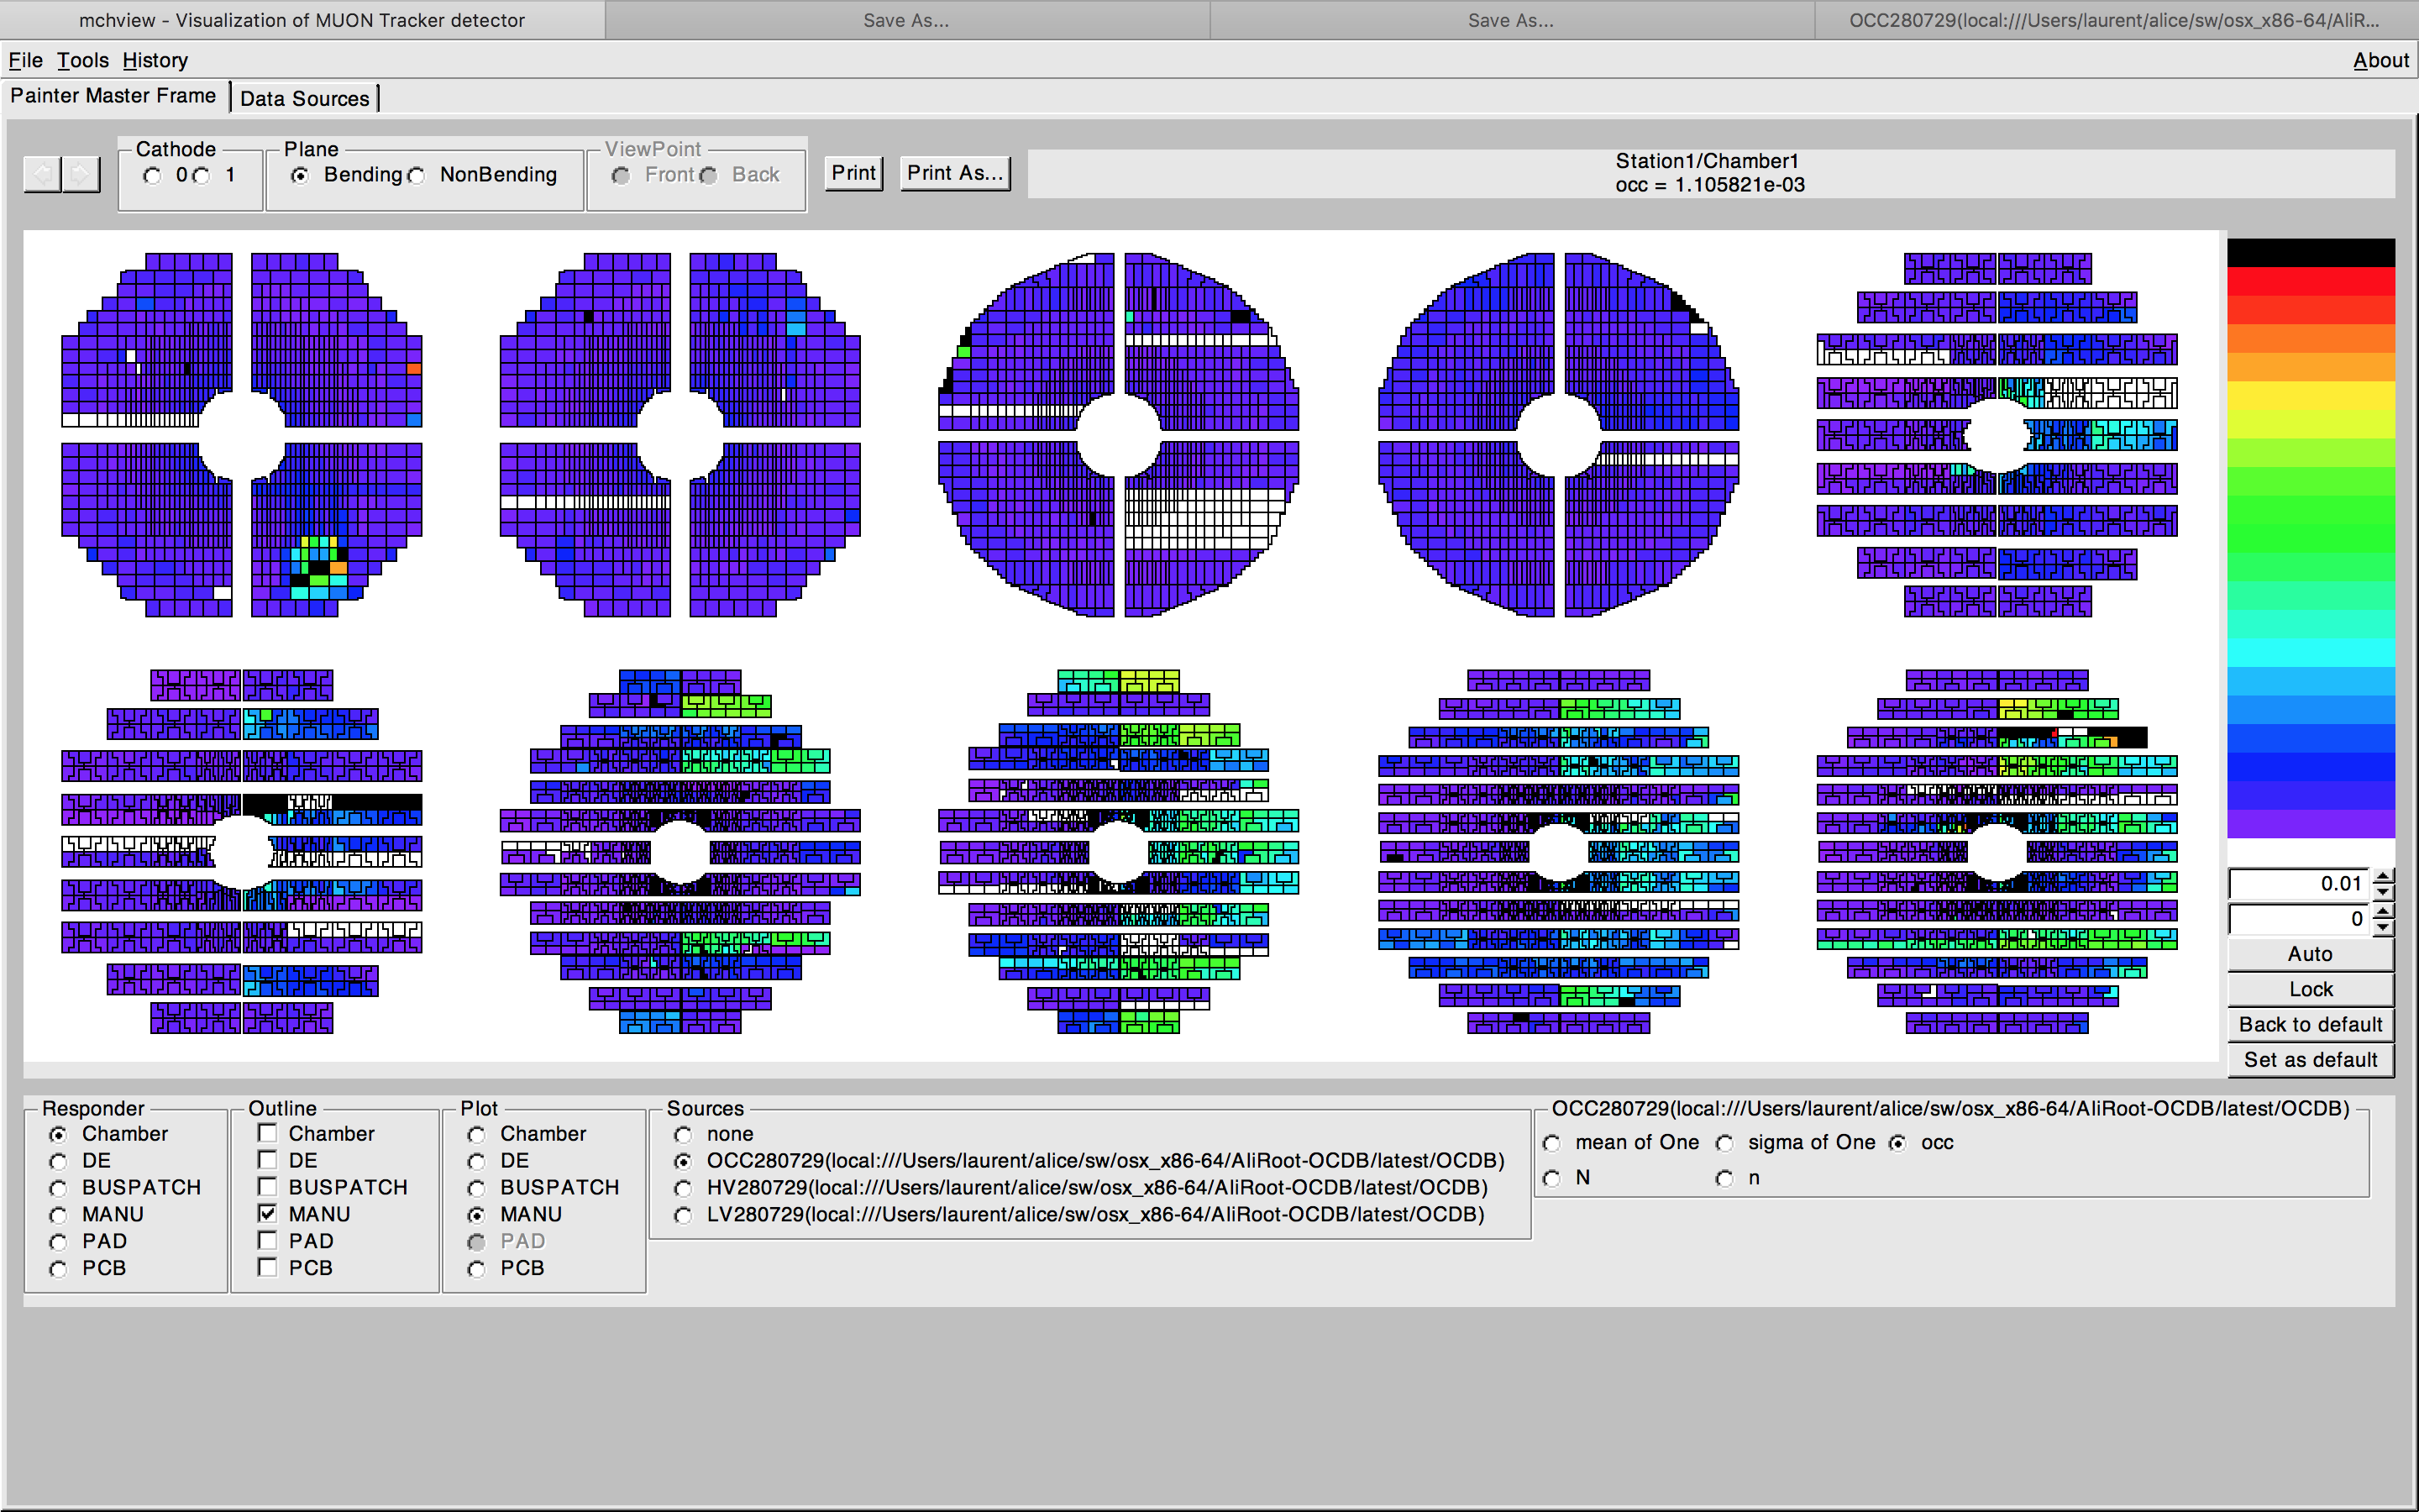Click the Print button
2419x1512 pixels.
pyautogui.click(x=853, y=173)
